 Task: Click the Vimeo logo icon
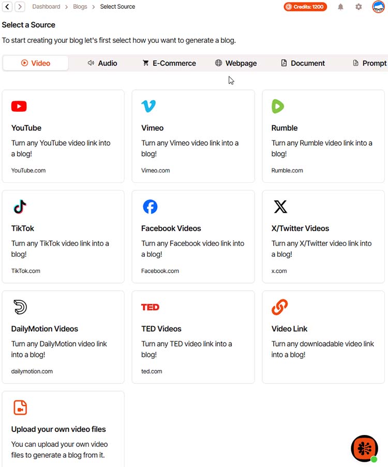(148, 106)
